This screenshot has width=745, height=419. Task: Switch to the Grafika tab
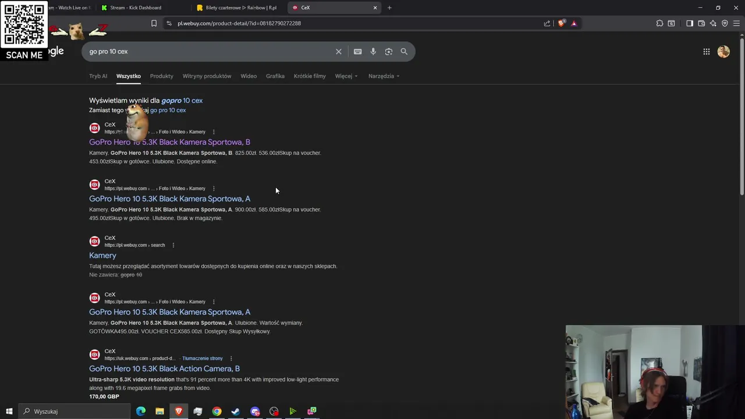coord(275,76)
